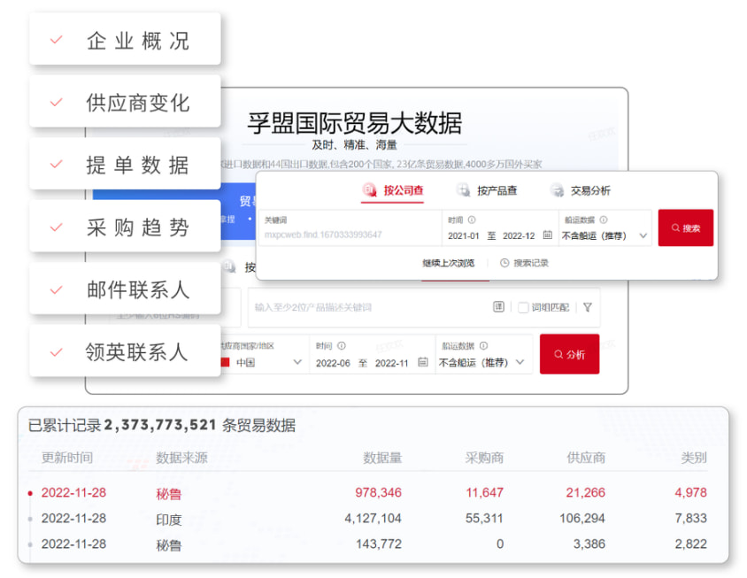Select the Chinese flag swatch in country selector
The height and width of the screenshot is (578, 747).
tap(225, 361)
